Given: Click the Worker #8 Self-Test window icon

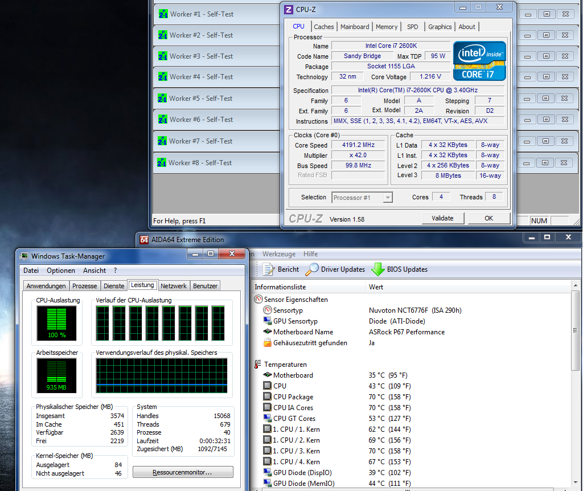Looking at the screenshot, I should (x=162, y=162).
